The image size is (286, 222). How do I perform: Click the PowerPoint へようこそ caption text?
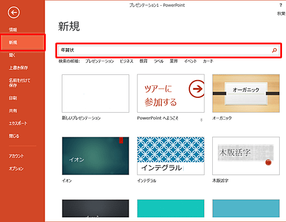(158, 118)
